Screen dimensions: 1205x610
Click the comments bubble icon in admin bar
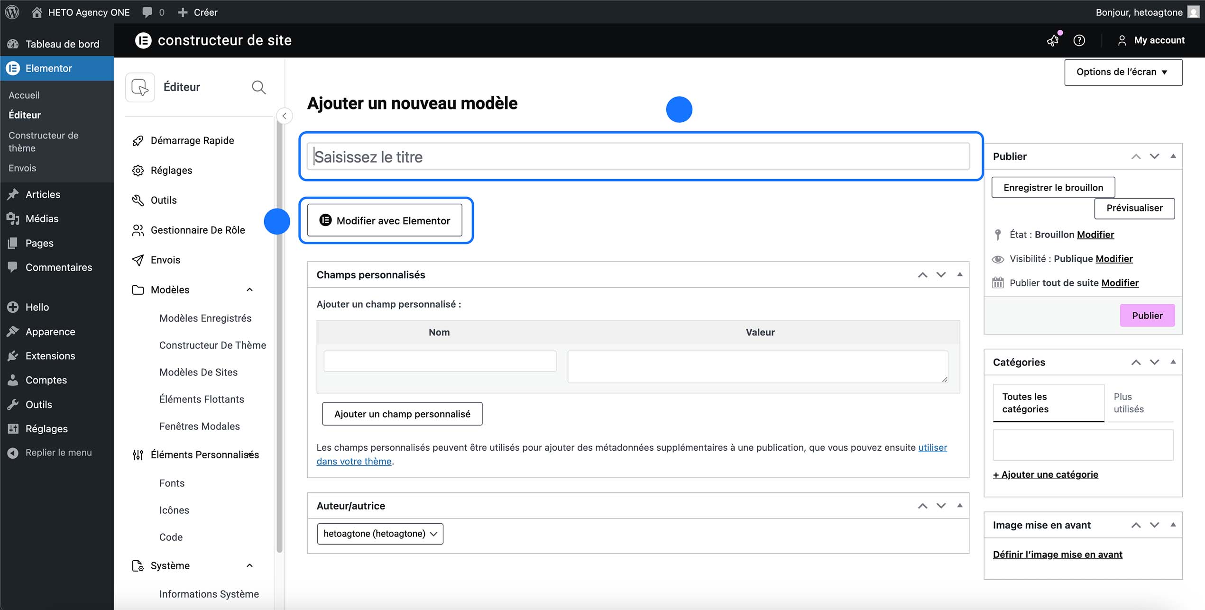(147, 12)
